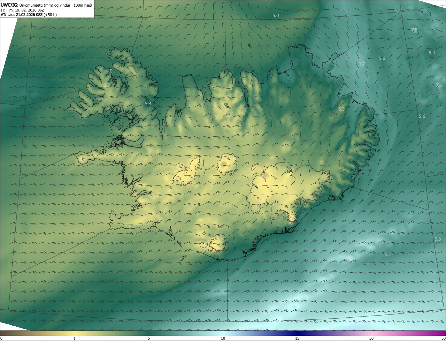Click the 6.2 value label on the map
The width and height of the screenshot is (446, 341).
point(387,255)
